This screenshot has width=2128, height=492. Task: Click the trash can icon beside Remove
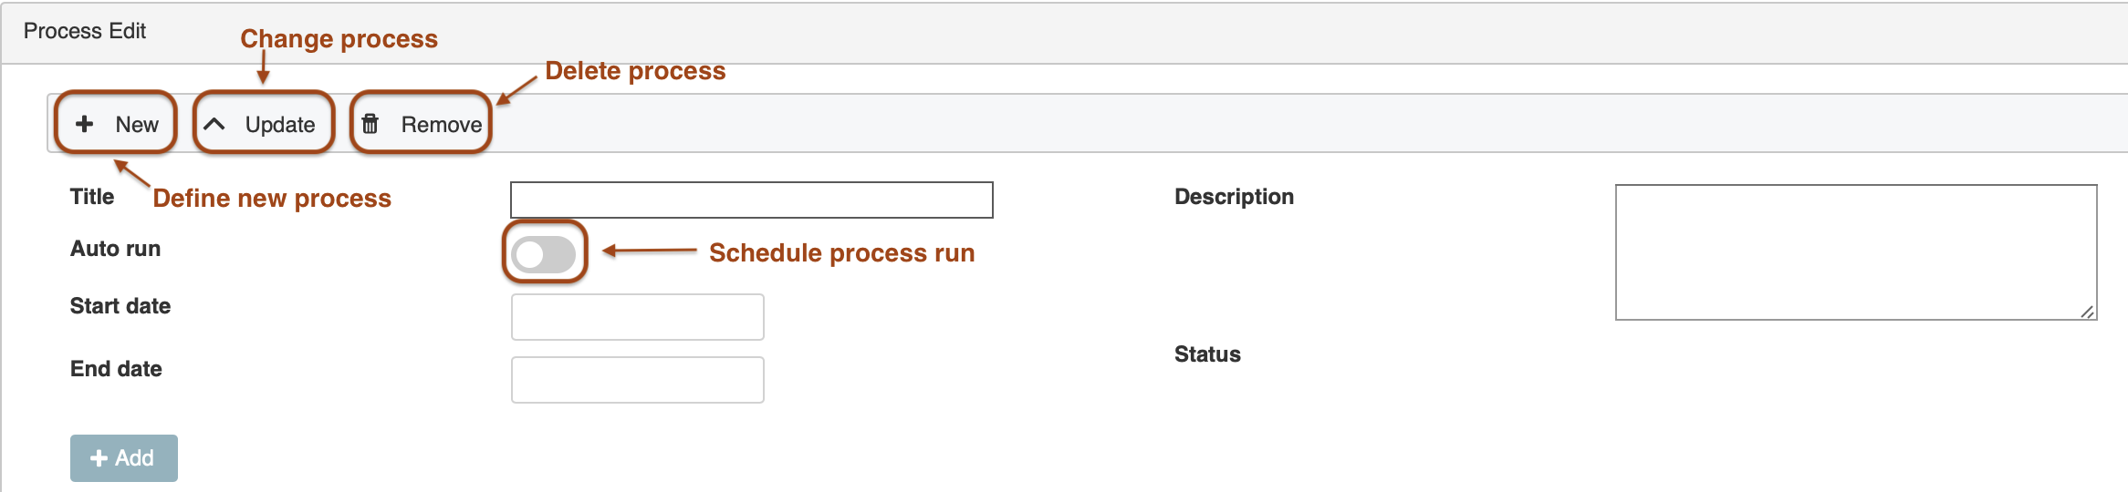pos(370,124)
